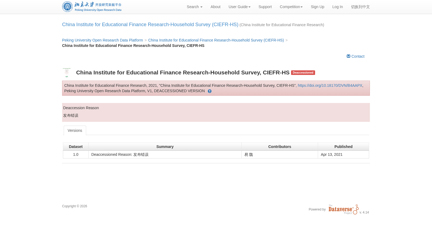Click the 'Copyright © 2026' footer text

click(75, 206)
